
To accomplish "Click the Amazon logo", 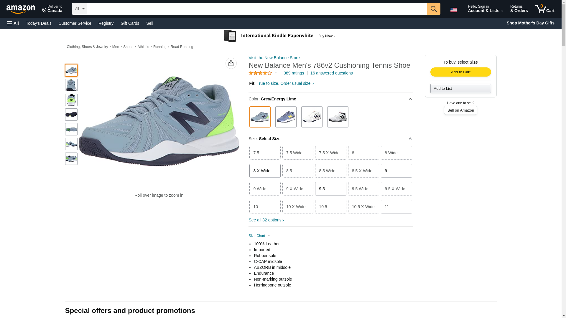I will click(x=21, y=9).
